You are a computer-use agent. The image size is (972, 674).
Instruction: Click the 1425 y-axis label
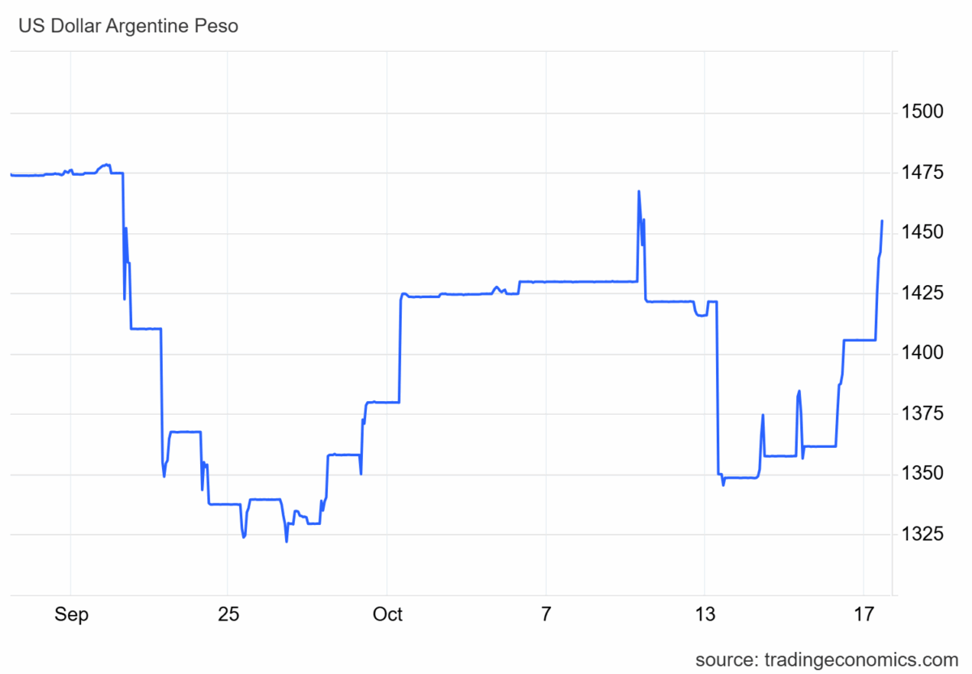click(923, 293)
